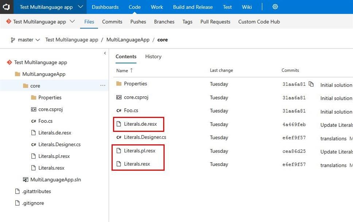Open the Build and Release menu
Image resolution: width=353 pixels, height=222 pixels.
click(x=192, y=7)
